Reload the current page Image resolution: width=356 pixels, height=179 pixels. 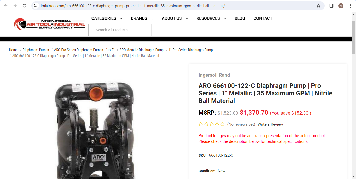tap(24, 6)
